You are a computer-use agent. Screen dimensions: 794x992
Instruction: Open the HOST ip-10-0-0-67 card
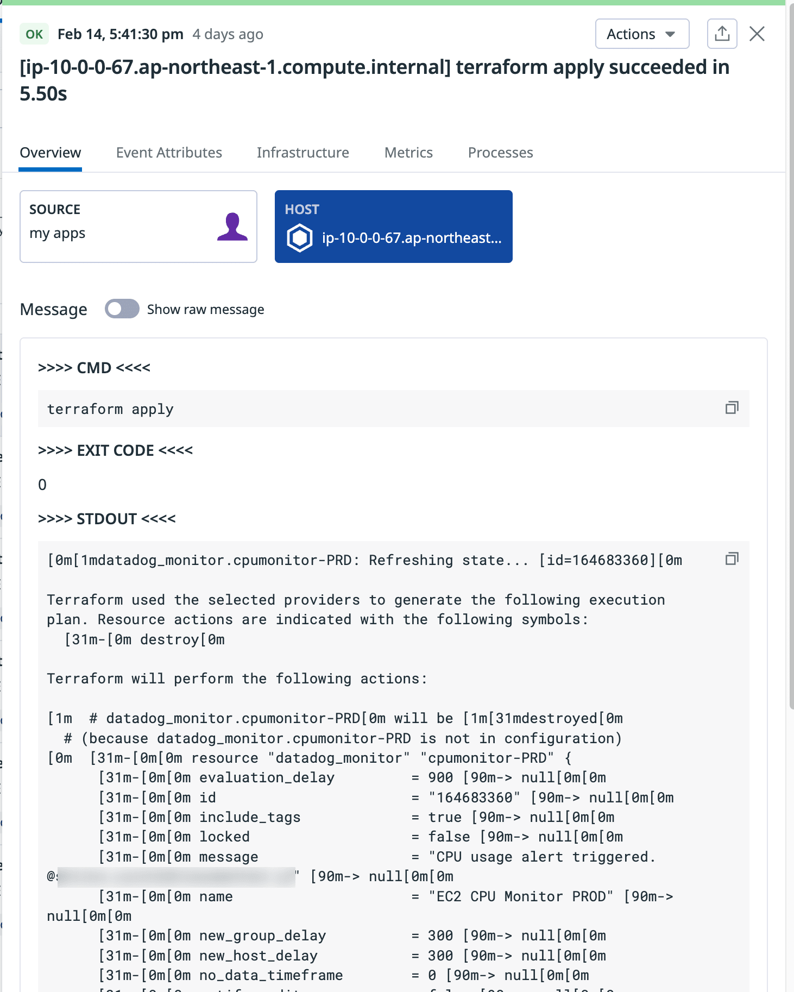[394, 227]
